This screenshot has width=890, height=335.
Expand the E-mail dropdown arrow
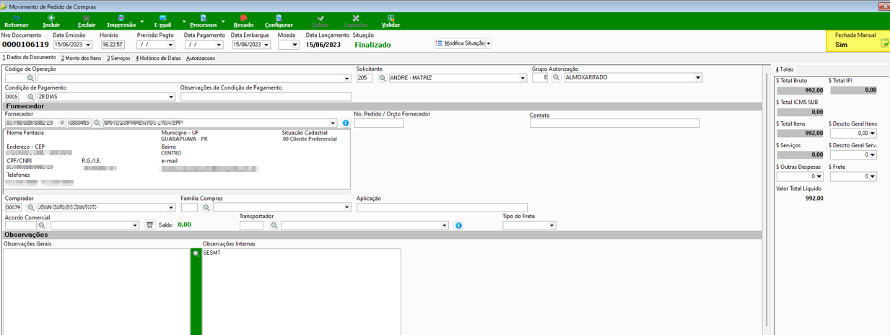(x=184, y=22)
